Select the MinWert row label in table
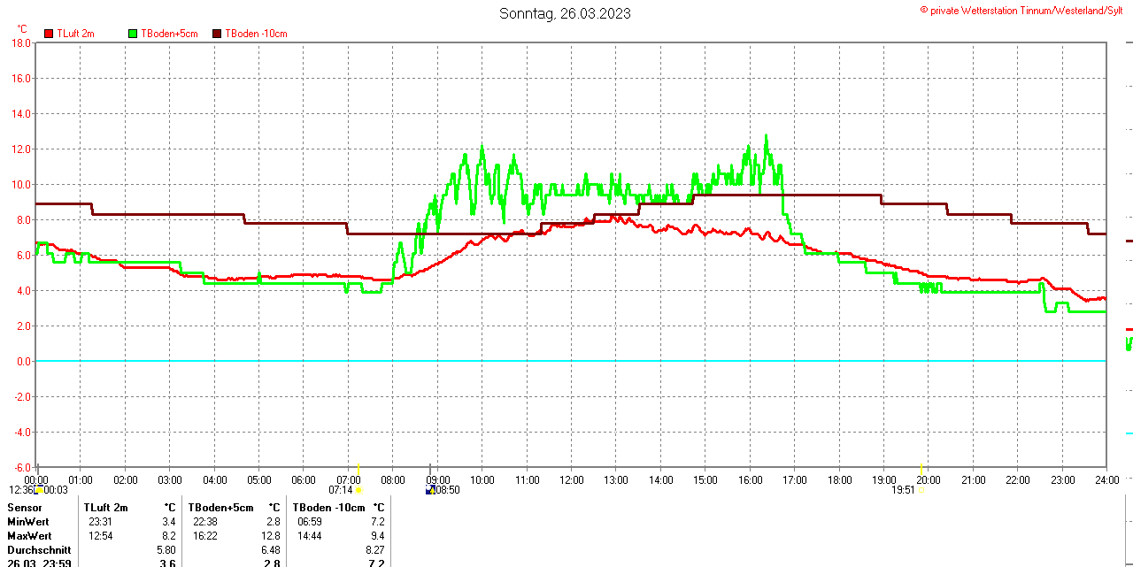The height and width of the screenshot is (567, 1133). coord(29,522)
